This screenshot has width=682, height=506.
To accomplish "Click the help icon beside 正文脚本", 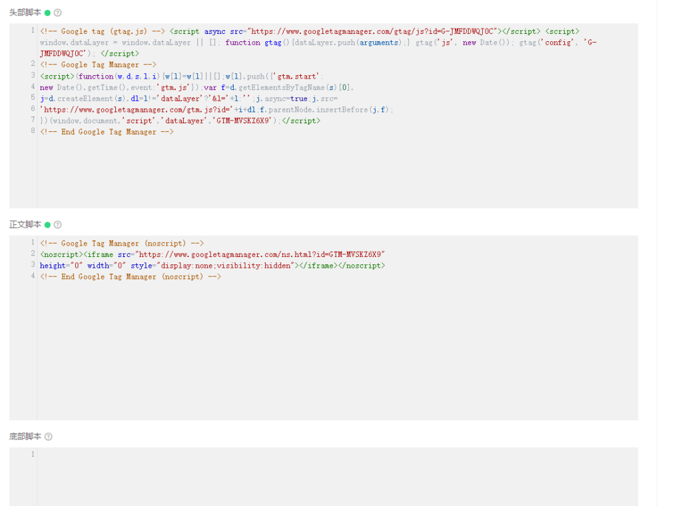I will 57,225.
